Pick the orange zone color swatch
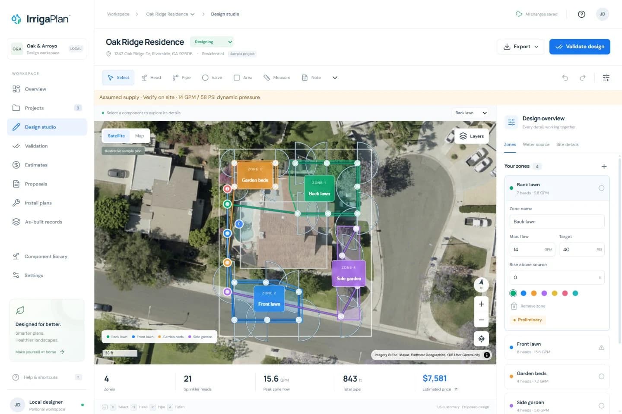This screenshot has width=622, height=414. click(534, 293)
